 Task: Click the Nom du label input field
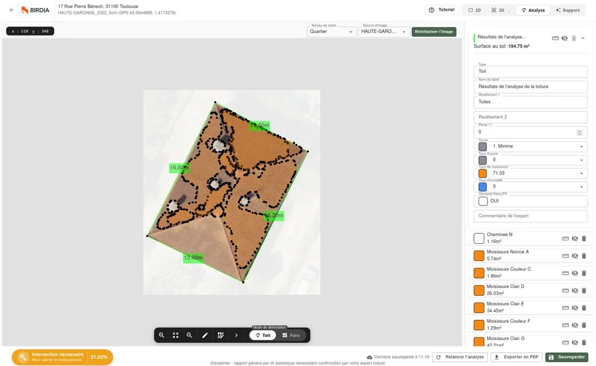[530, 87]
